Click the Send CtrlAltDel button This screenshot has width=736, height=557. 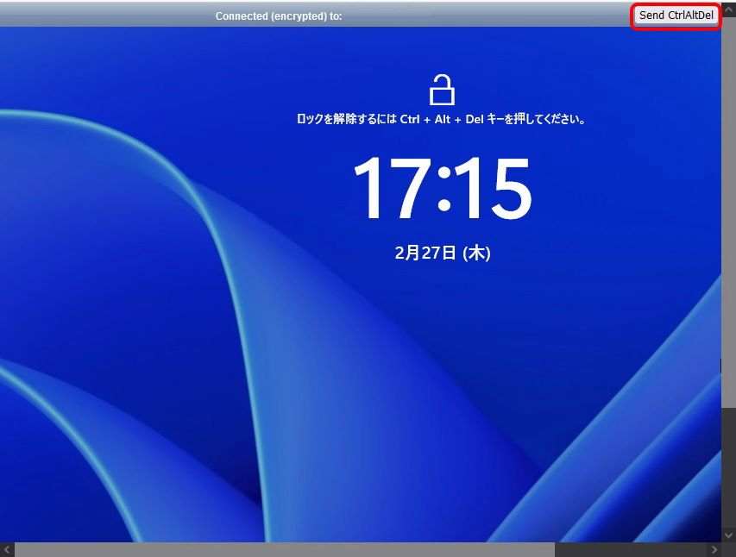click(x=676, y=15)
